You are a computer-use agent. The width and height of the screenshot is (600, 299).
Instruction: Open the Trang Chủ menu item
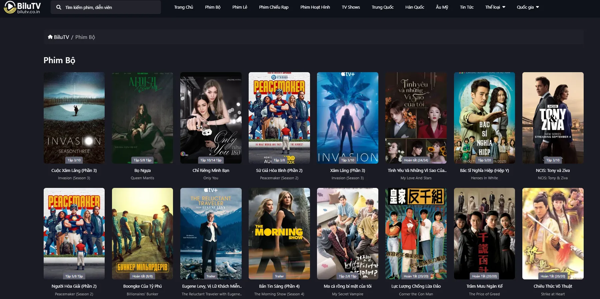coord(183,7)
